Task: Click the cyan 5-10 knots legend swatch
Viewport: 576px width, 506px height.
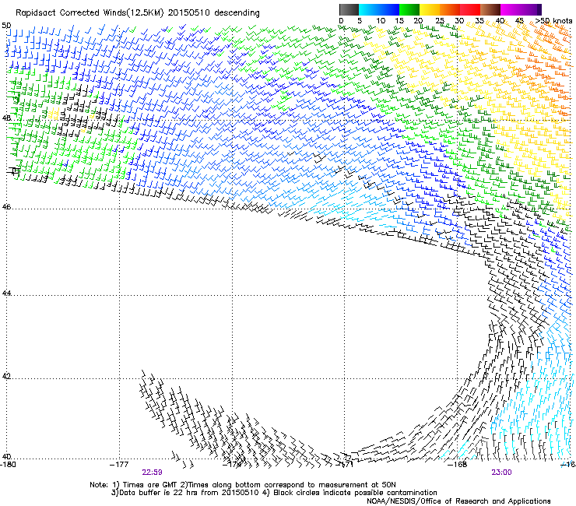Action: pos(368,9)
